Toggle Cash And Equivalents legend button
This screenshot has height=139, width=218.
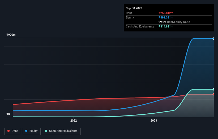(x=61, y=131)
